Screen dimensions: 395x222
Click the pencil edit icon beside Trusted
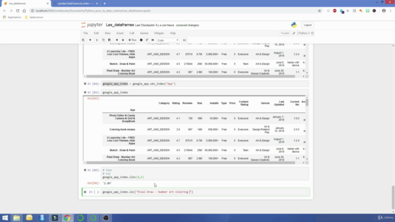[294, 33]
